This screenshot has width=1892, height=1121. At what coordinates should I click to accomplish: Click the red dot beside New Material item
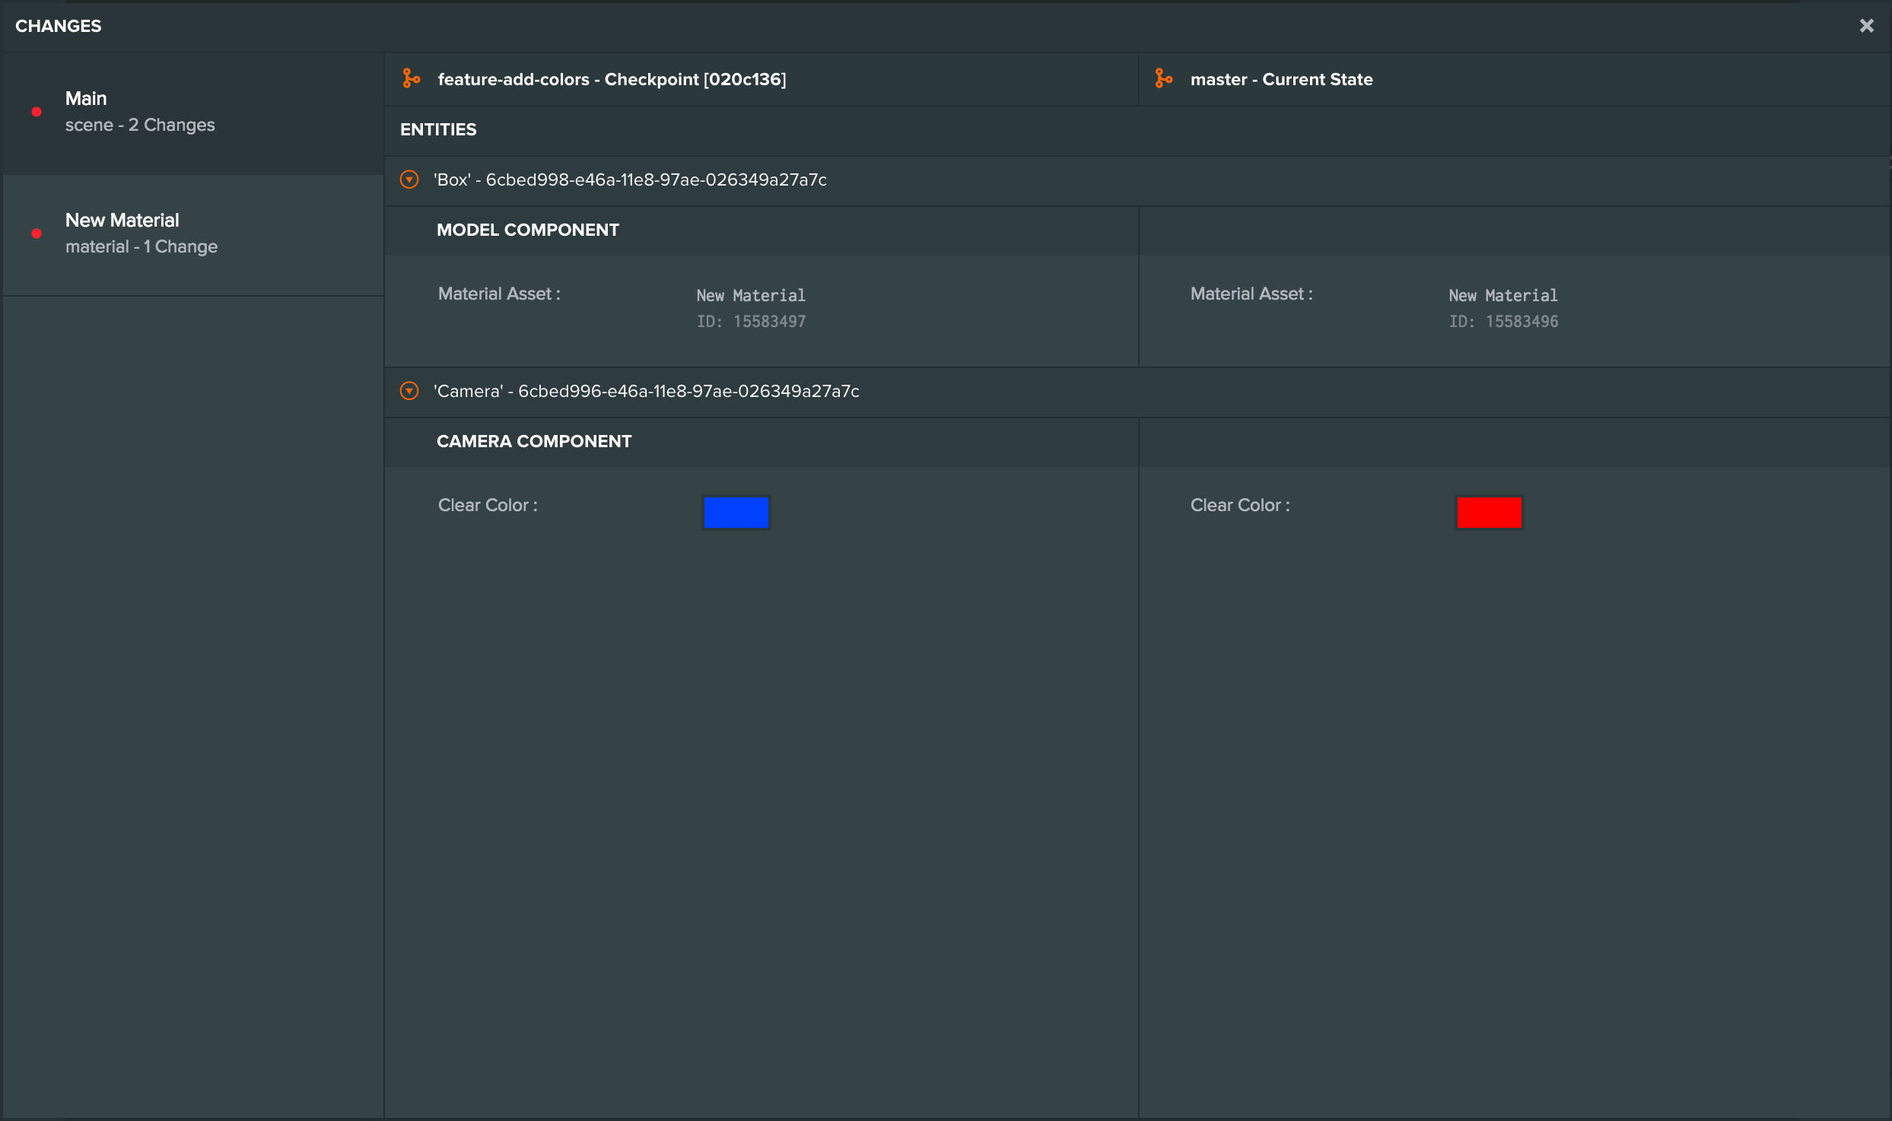pos(37,233)
